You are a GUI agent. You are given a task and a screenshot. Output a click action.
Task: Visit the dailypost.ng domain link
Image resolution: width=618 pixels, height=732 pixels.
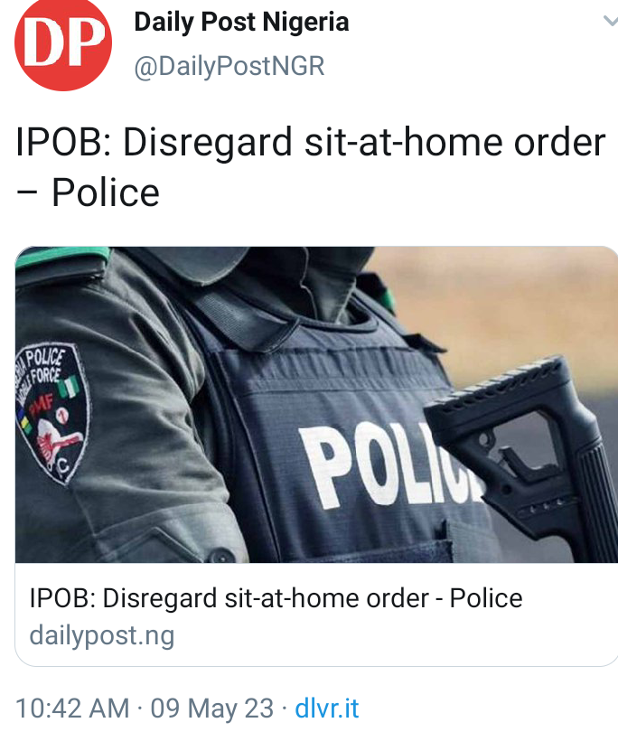(102, 635)
